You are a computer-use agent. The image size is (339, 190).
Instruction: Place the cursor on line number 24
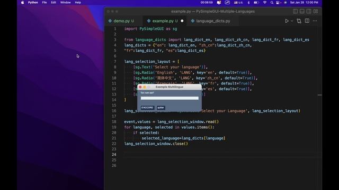point(114,155)
